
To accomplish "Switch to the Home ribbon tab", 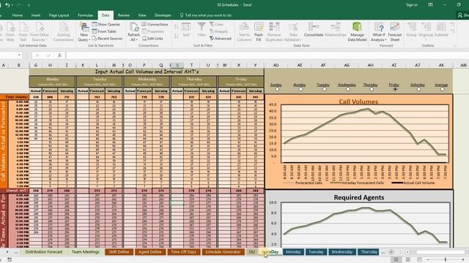I will (x=18, y=15).
